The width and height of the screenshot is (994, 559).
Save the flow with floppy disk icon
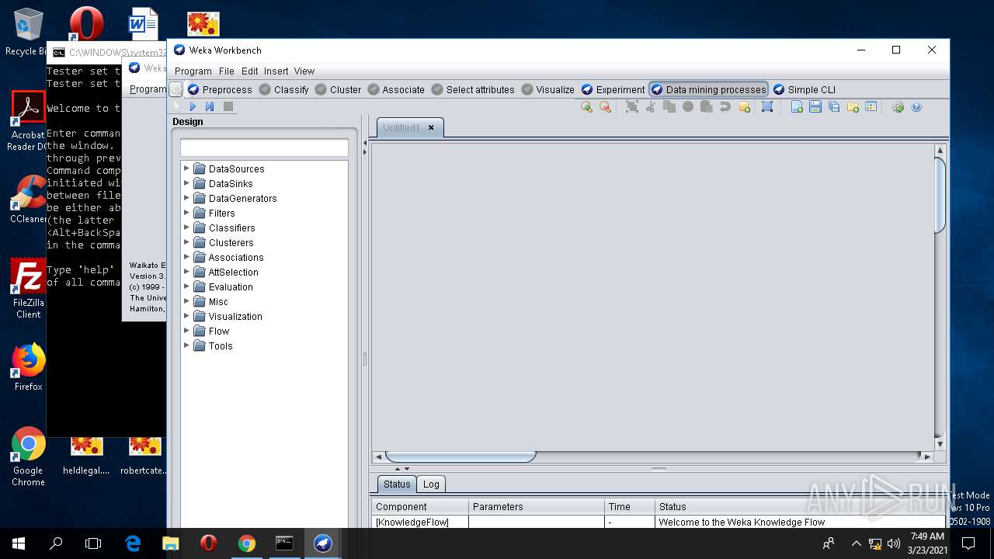pos(815,107)
